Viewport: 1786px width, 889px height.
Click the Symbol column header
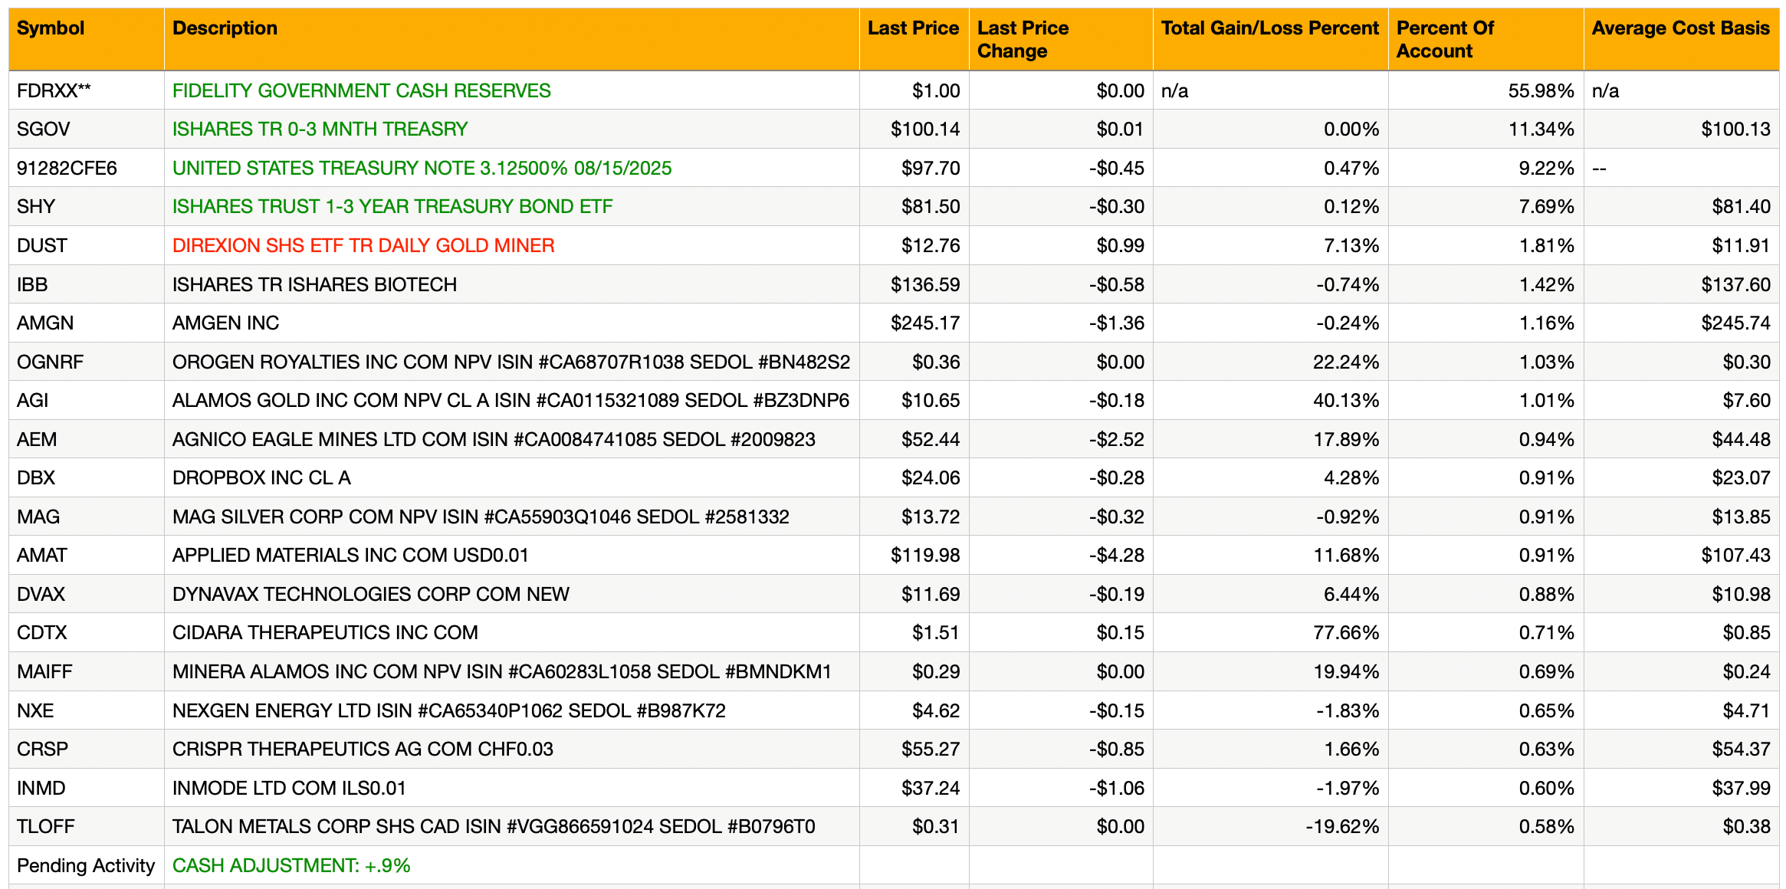point(51,28)
